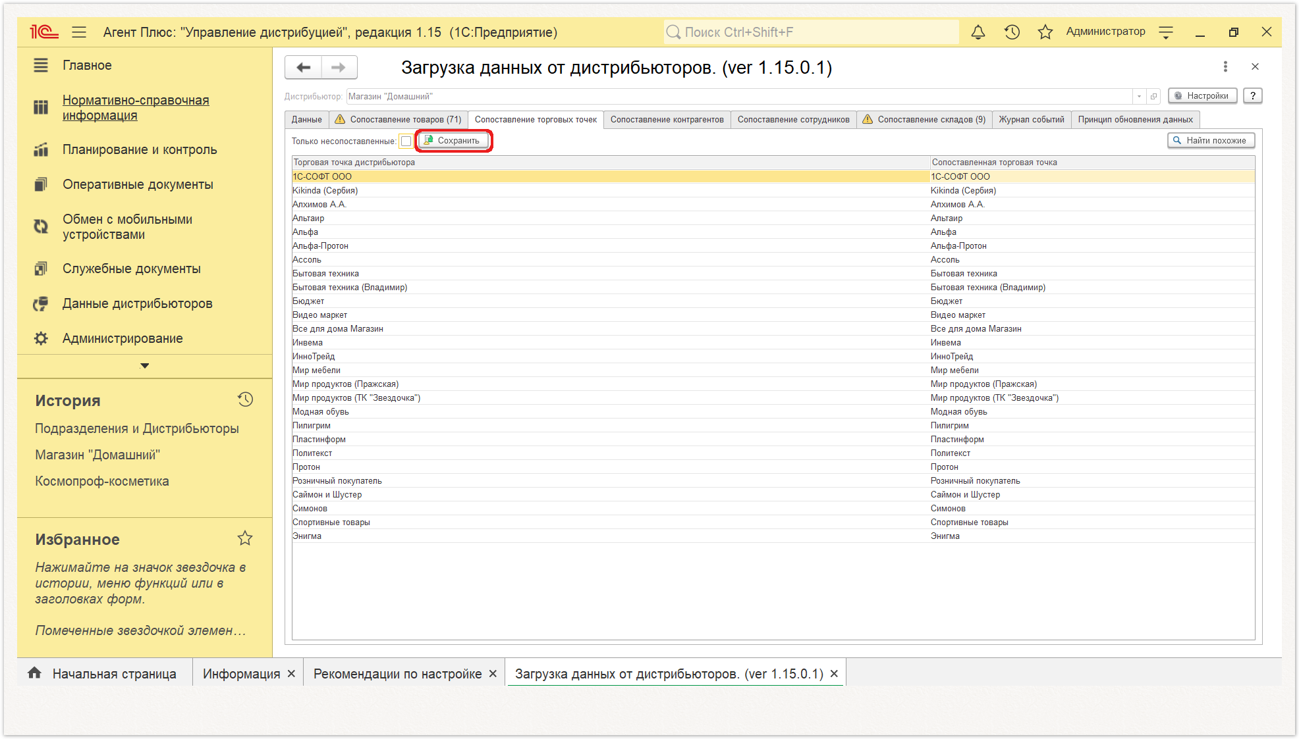Open service menu icon next to Администратор
Screen dimensions: 1299x739
1166,32
